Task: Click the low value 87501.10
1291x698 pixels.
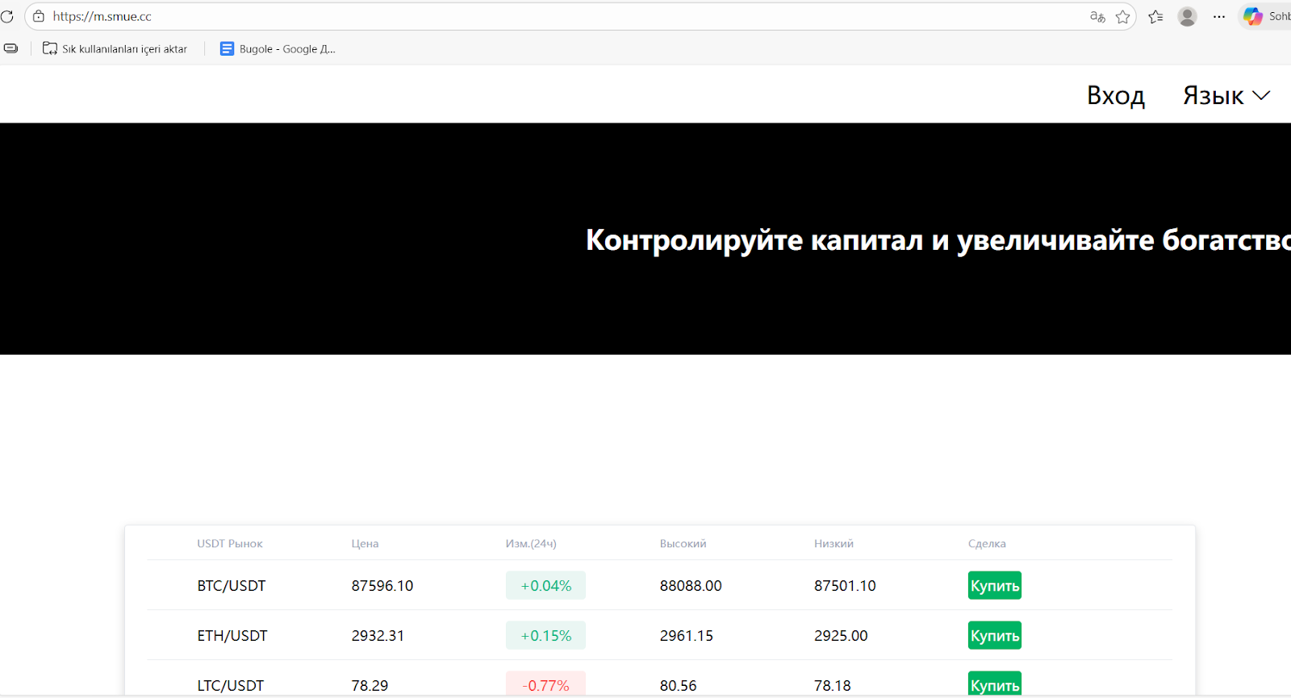Action: coord(845,586)
